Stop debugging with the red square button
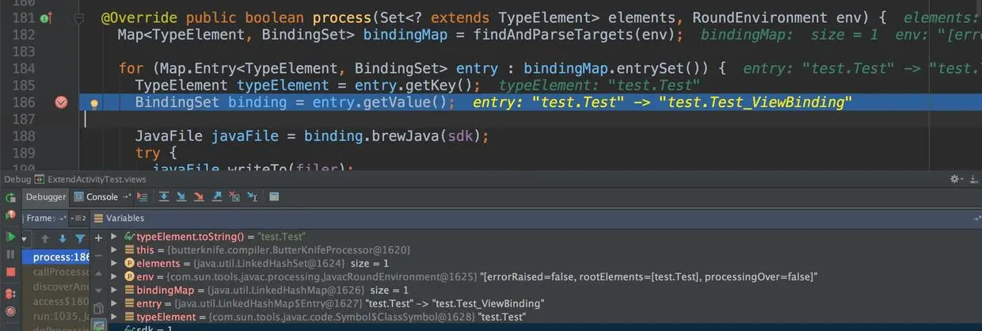Viewport: 982px width, 331px height. tap(10, 272)
